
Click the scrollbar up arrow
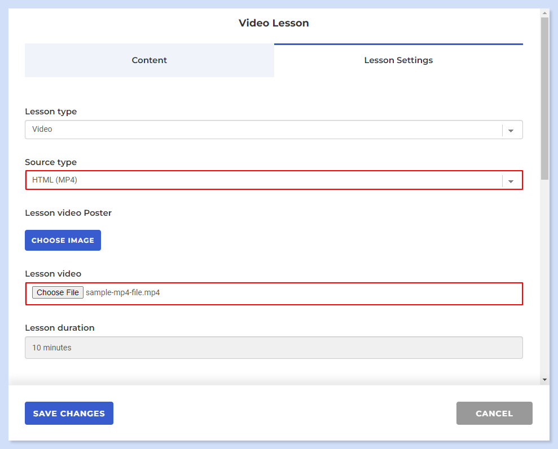[544, 13]
